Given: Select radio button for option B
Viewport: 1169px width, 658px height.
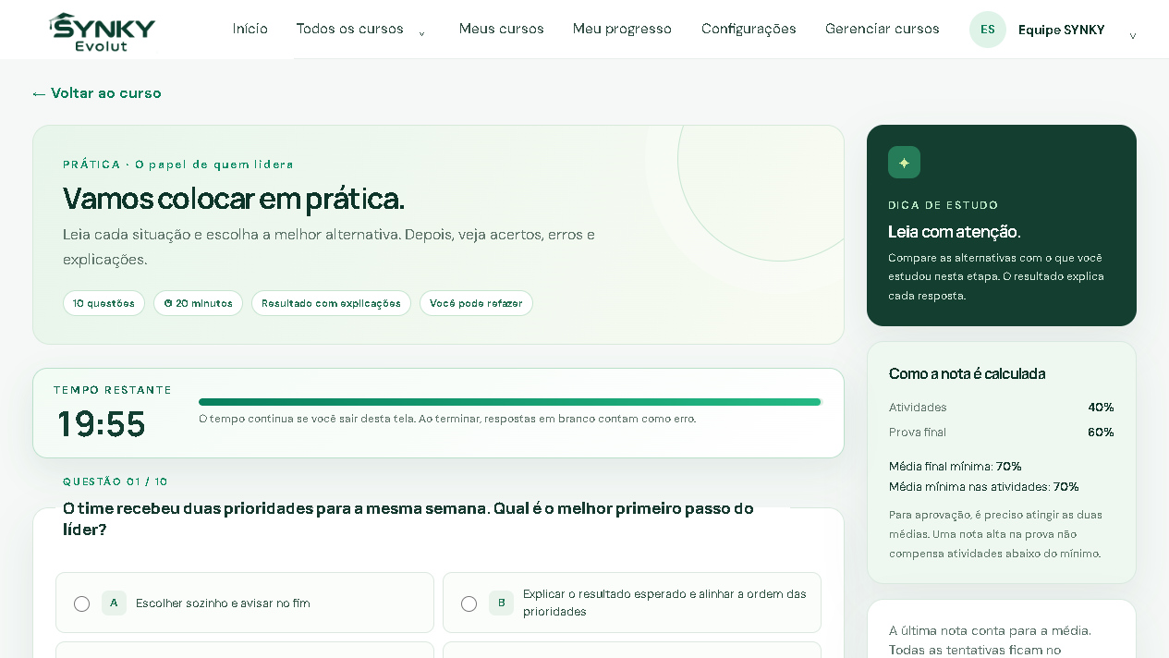Looking at the screenshot, I should 469,603.
